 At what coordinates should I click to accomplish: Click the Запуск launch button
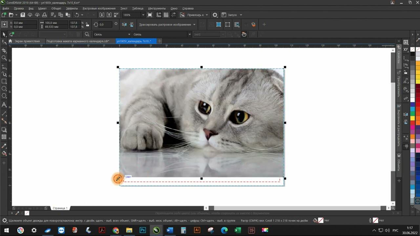point(232,15)
